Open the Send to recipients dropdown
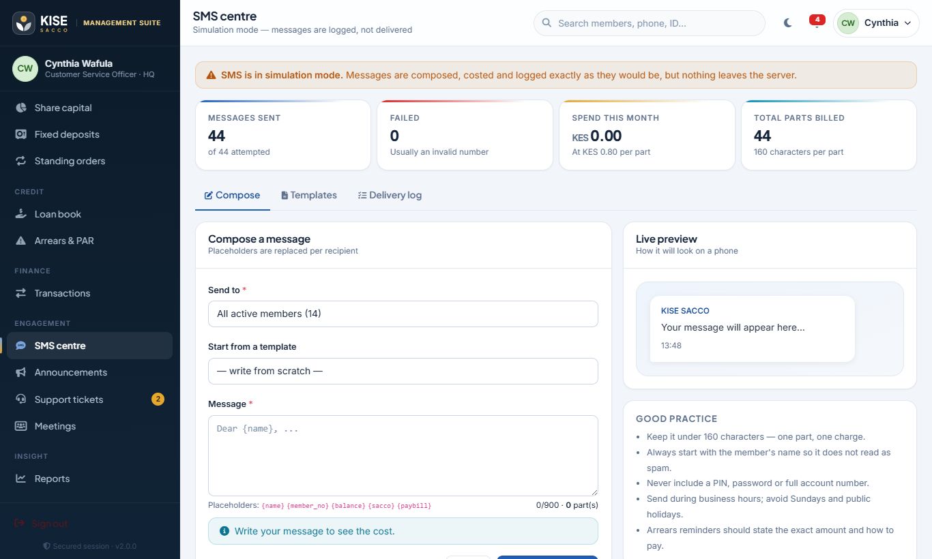The height and width of the screenshot is (559, 932). click(403, 314)
